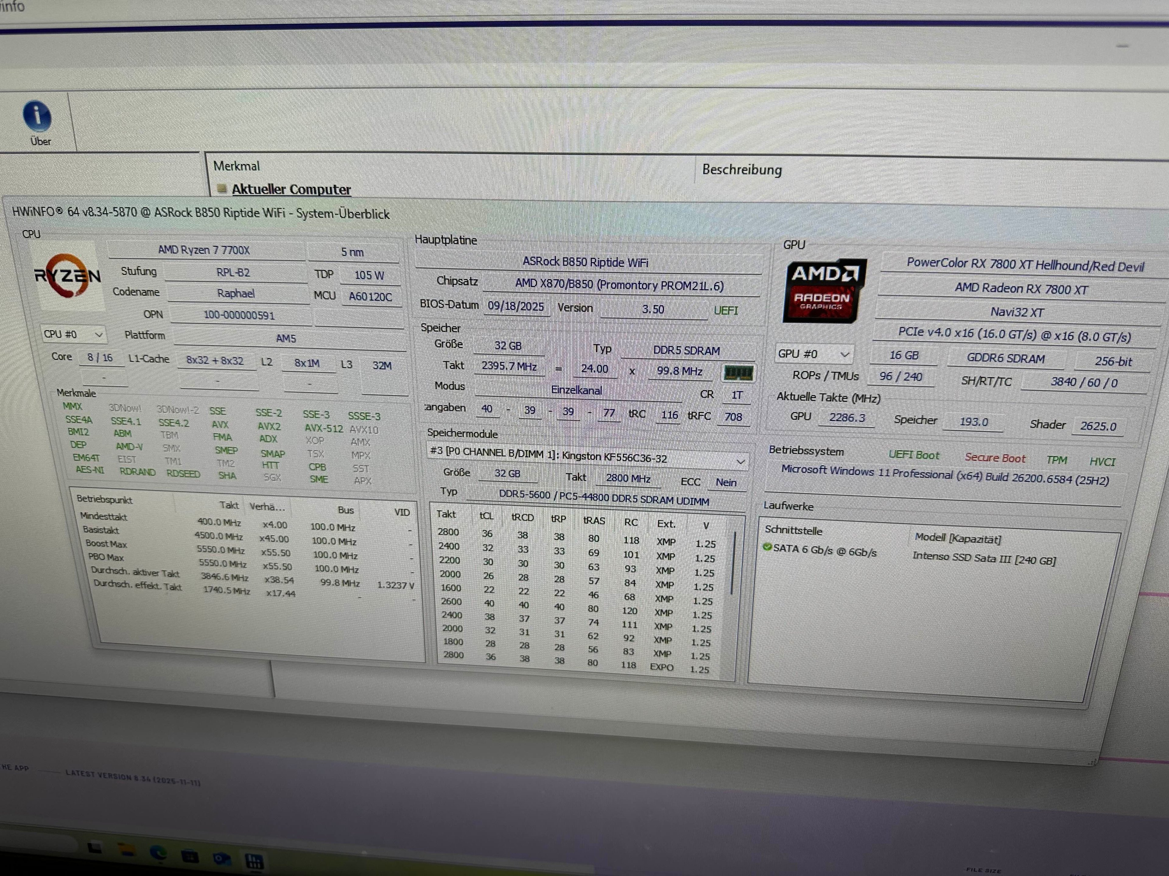
Task: Open Outlook from the taskbar
Action: click(222, 859)
